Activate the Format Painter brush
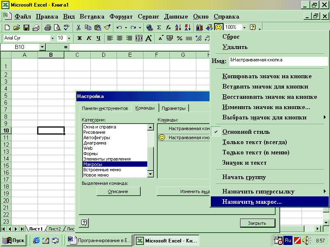The image size is (330, 247). (107, 27)
